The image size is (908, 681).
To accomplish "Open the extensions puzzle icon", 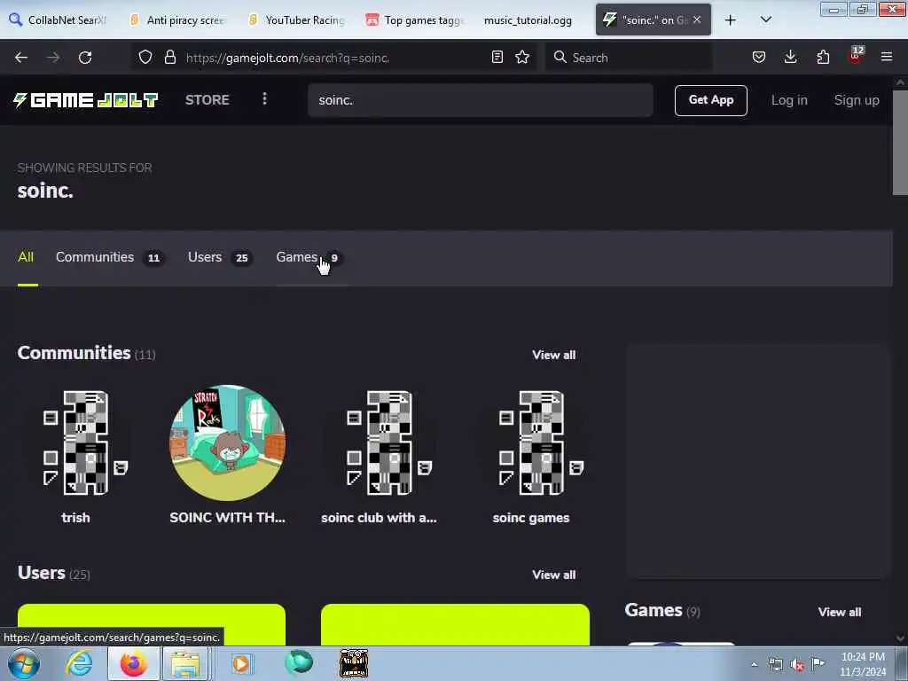I will (823, 58).
